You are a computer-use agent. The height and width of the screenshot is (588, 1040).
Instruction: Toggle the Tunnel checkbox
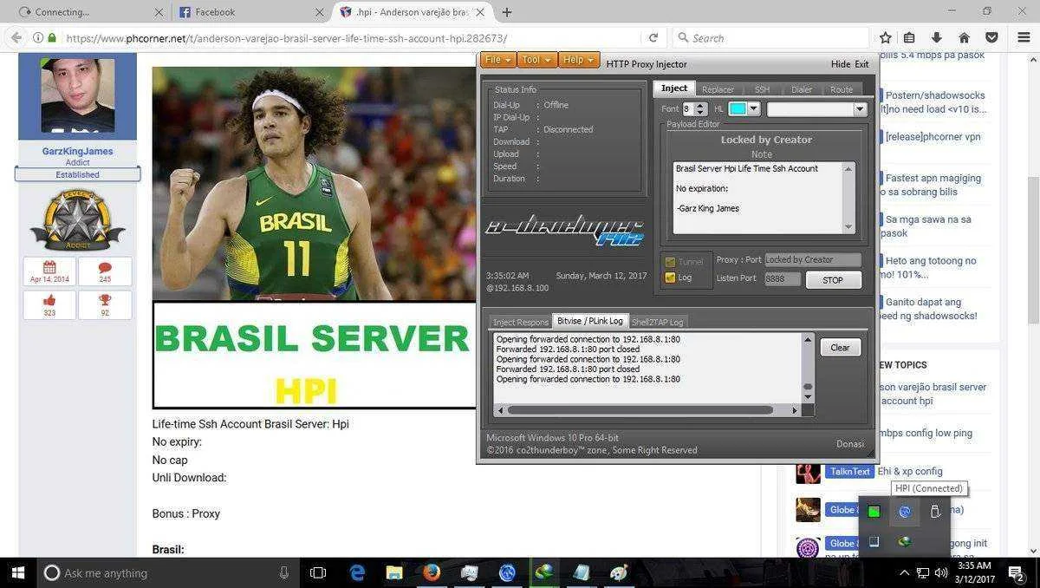point(669,262)
